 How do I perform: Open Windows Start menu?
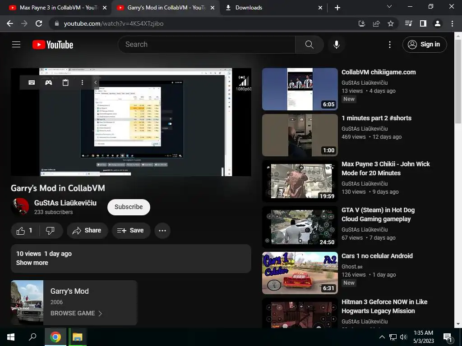coord(11,337)
